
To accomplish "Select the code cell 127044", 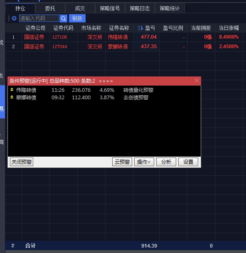I will pyautogui.click(x=59, y=47).
